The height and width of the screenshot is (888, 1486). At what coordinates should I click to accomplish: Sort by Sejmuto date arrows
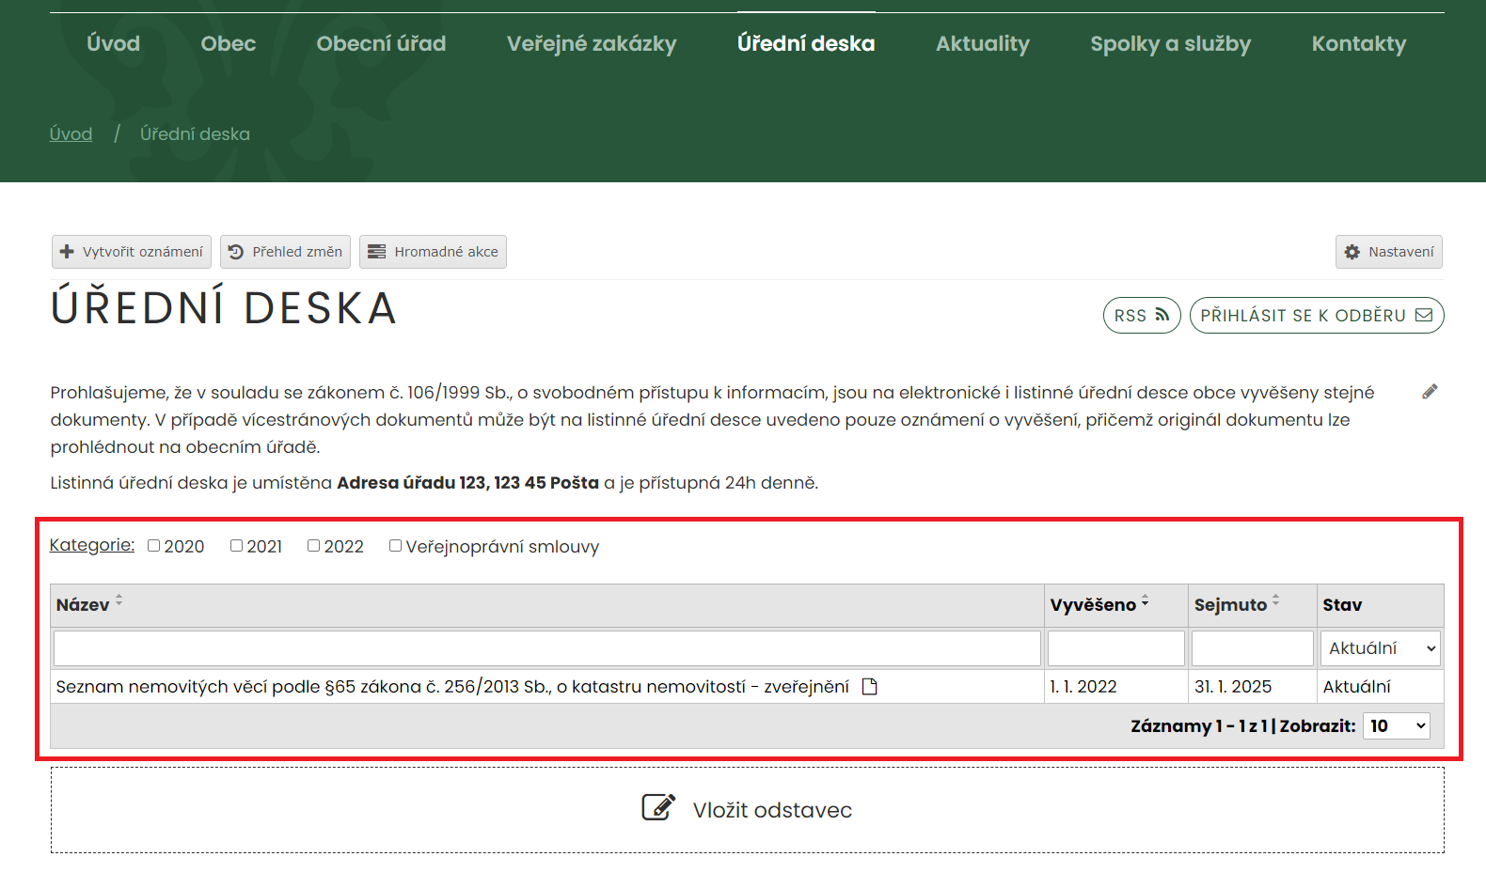(x=1275, y=601)
